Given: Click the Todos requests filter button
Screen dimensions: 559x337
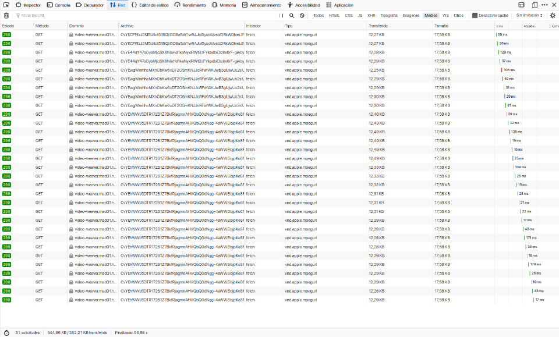Looking at the screenshot, I should click(318, 16).
